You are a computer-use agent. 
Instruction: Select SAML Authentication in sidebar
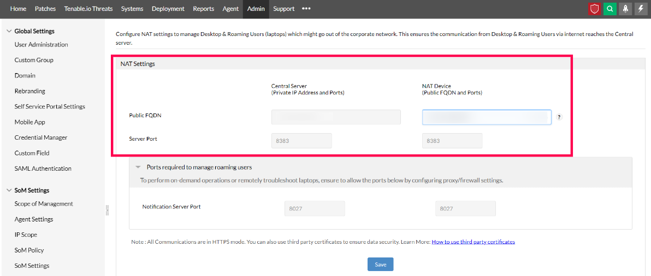pos(43,169)
